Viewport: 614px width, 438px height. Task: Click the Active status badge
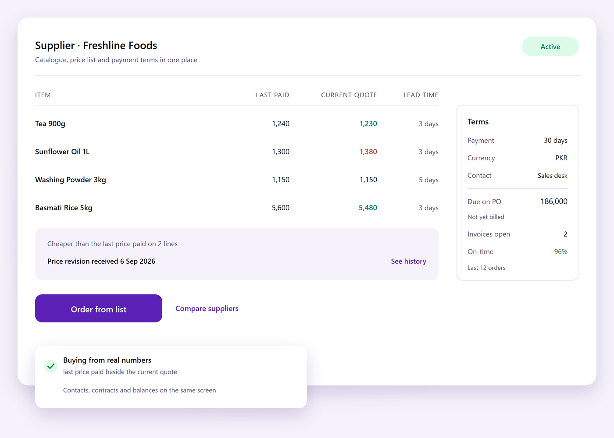(550, 46)
